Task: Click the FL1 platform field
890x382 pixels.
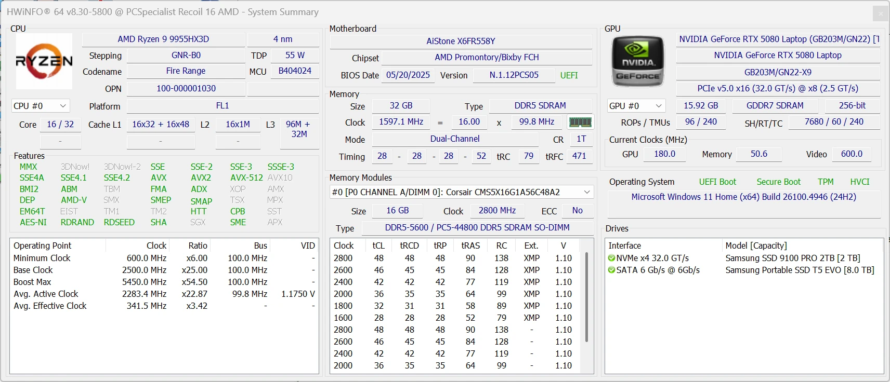Action: 222,106
